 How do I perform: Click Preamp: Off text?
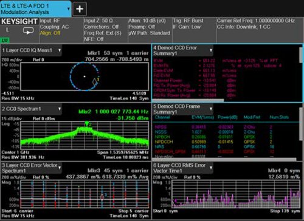pos(142,27)
